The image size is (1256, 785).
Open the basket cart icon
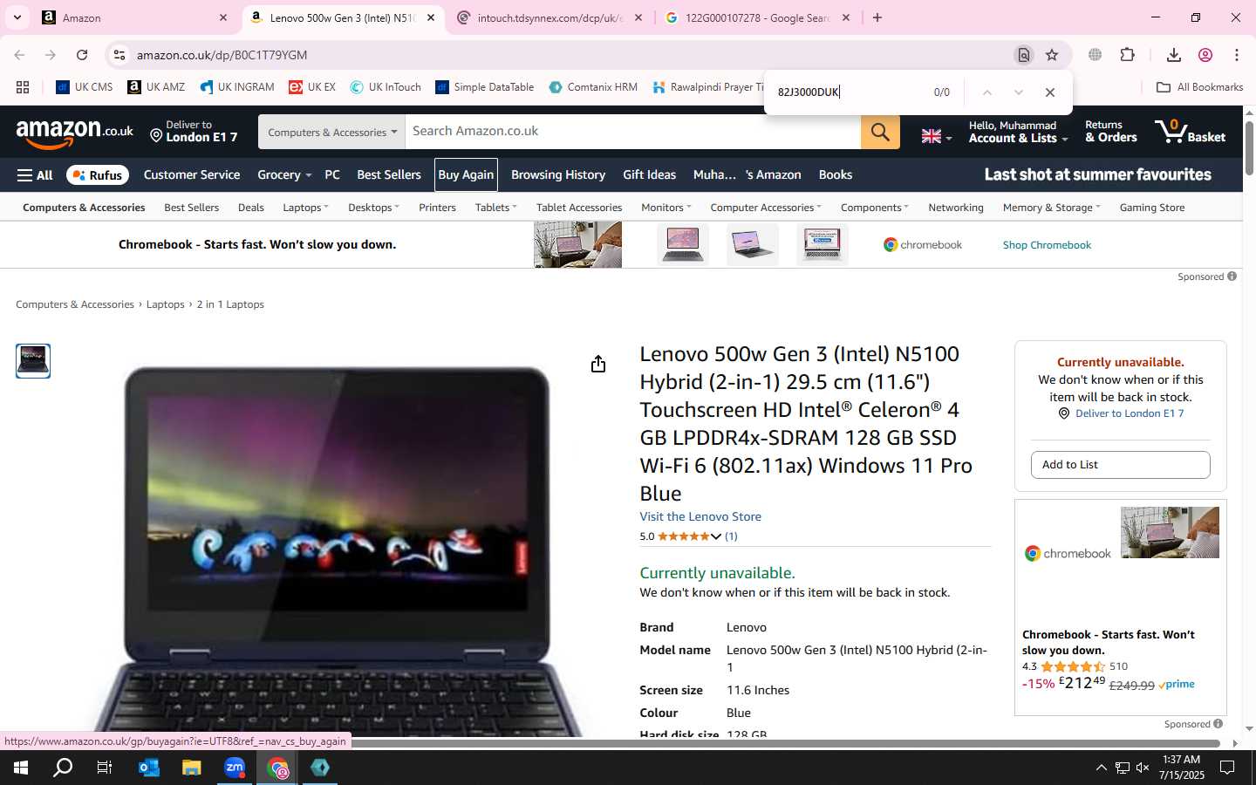click(x=1190, y=132)
